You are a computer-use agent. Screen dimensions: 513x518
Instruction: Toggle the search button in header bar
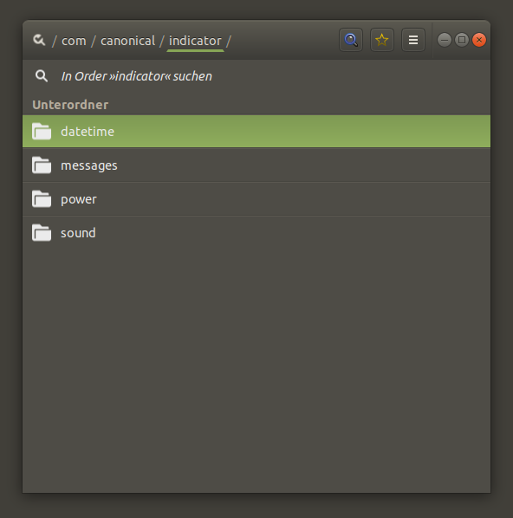(351, 40)
